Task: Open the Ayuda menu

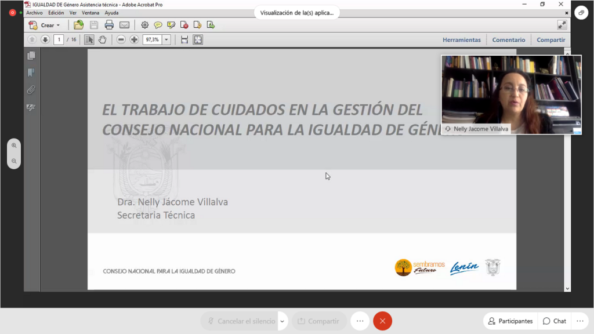Action: [x=112, y=13]
